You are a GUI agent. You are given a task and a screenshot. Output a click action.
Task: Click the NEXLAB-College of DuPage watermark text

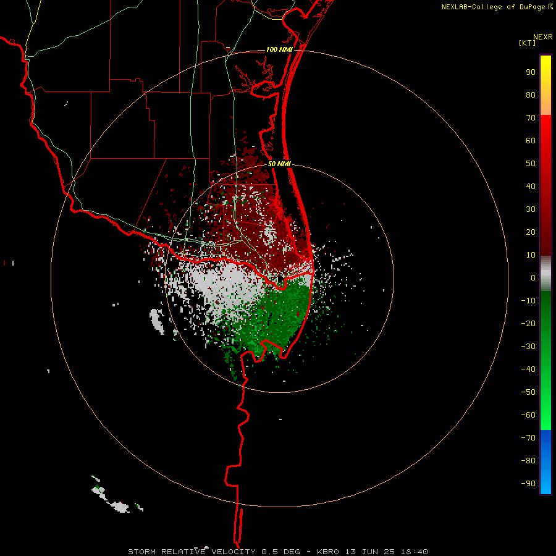pyautogui.click(x=497, y=7)
